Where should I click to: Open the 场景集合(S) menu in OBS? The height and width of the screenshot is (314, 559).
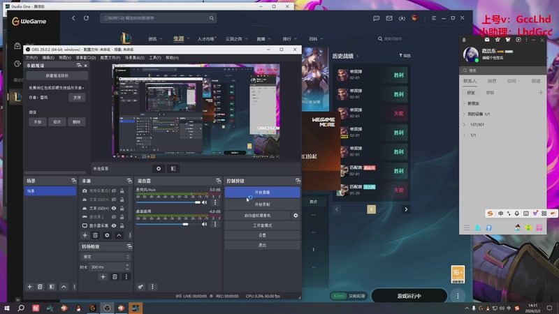tap(135, 58)
